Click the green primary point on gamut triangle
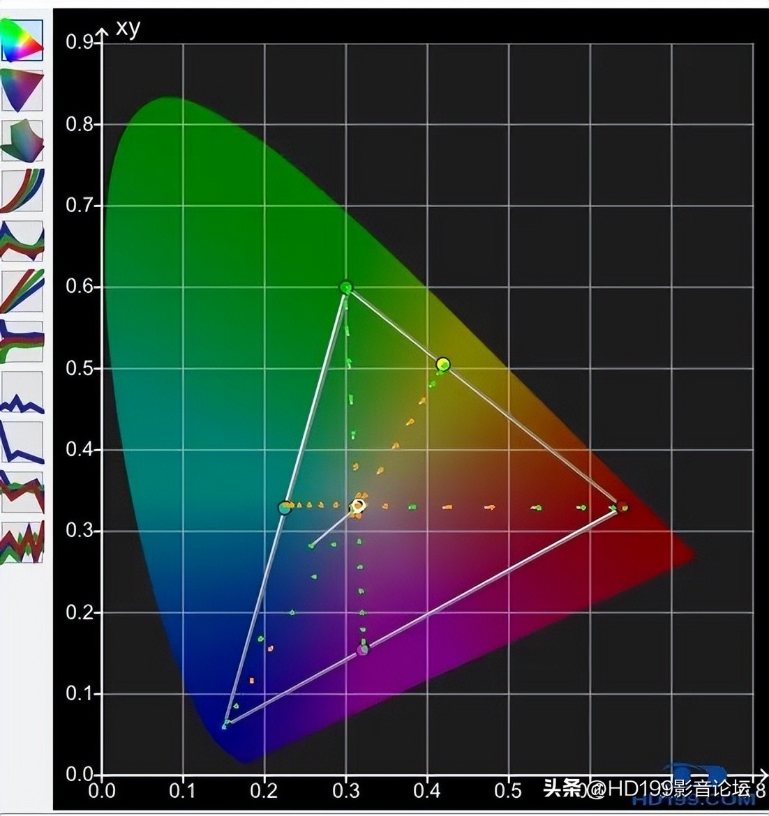The image size is (769, 816). [x=346, y=287]
